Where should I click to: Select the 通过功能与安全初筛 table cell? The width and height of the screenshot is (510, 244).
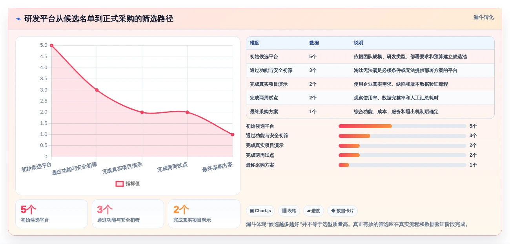(271, 70)
